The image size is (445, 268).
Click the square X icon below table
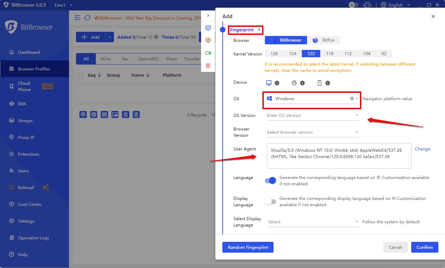(105, 114)
